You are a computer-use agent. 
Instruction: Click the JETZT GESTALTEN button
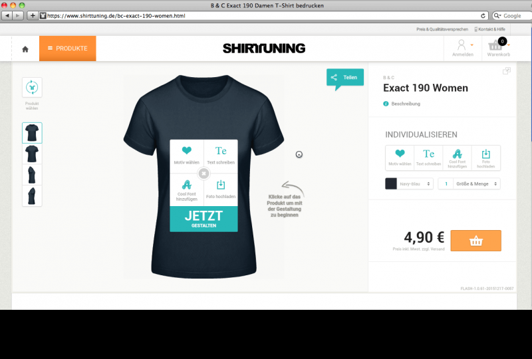tap(203, 219)
